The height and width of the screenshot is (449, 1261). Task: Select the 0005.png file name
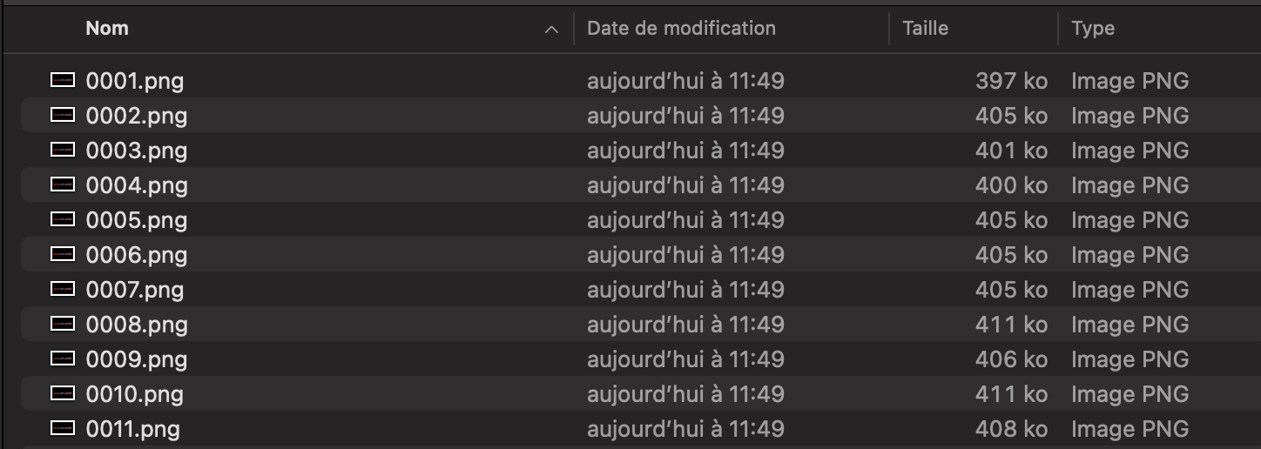(137, 220)
